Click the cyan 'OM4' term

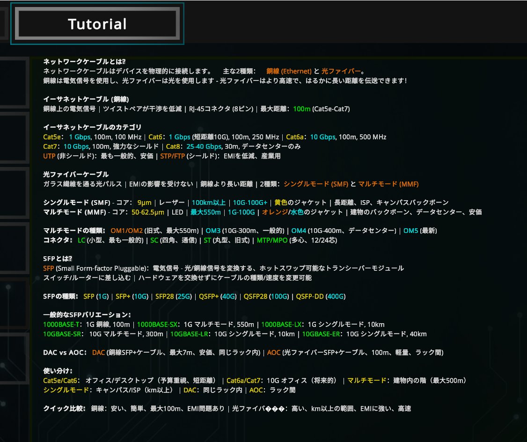[299, 231]
